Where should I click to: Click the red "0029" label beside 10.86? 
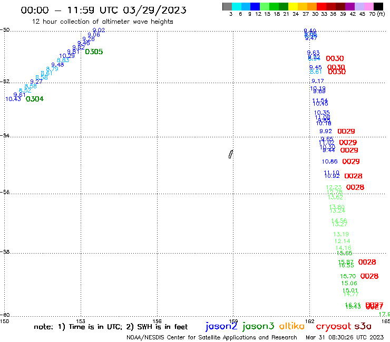tap(350, 162)
